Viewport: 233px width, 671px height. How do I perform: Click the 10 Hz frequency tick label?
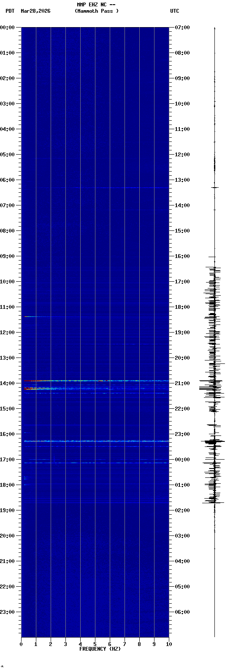(x=168, y=644)
